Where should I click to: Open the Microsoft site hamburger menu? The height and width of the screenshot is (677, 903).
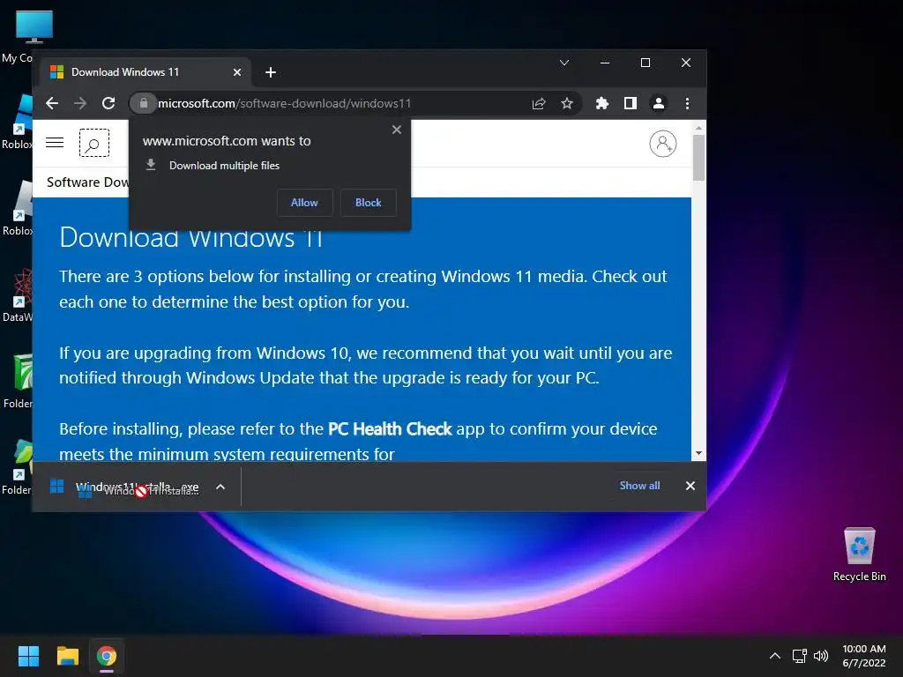pos(55,143)
